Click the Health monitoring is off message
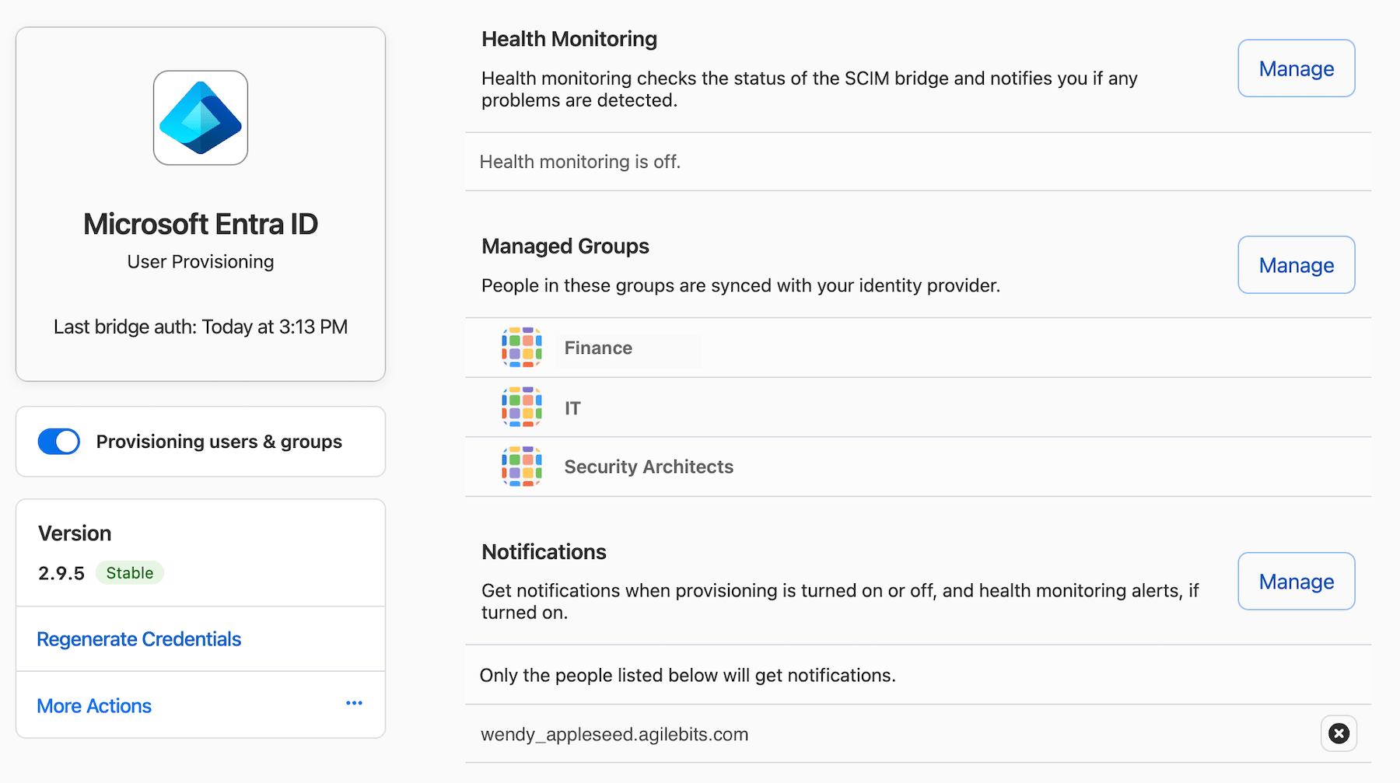 [x=580, y=161]
